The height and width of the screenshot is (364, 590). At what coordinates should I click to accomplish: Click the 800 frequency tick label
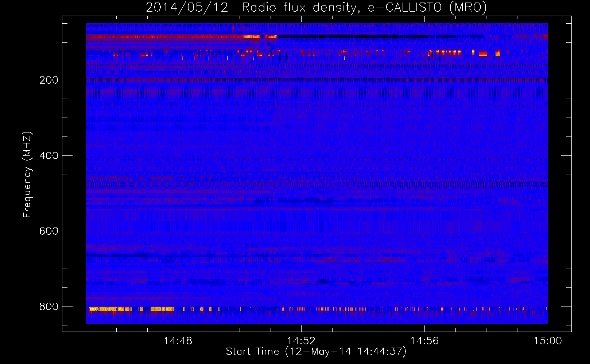(48, 307)
